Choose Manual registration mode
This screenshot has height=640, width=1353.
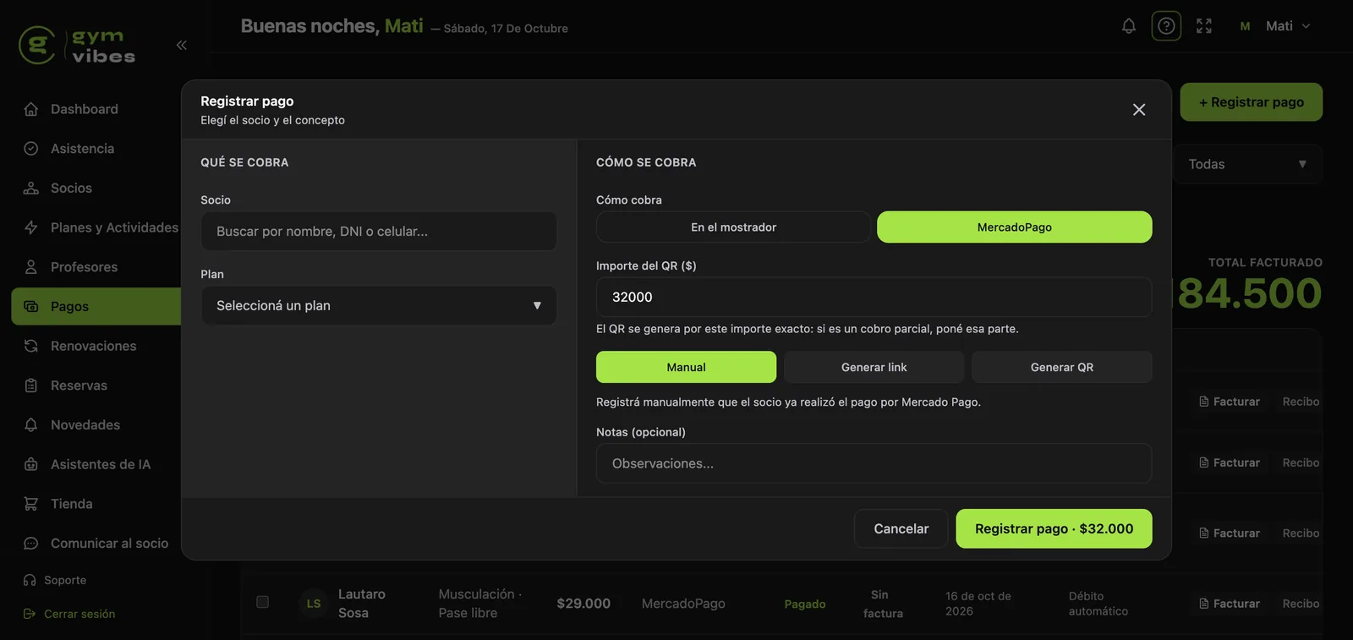686,367
